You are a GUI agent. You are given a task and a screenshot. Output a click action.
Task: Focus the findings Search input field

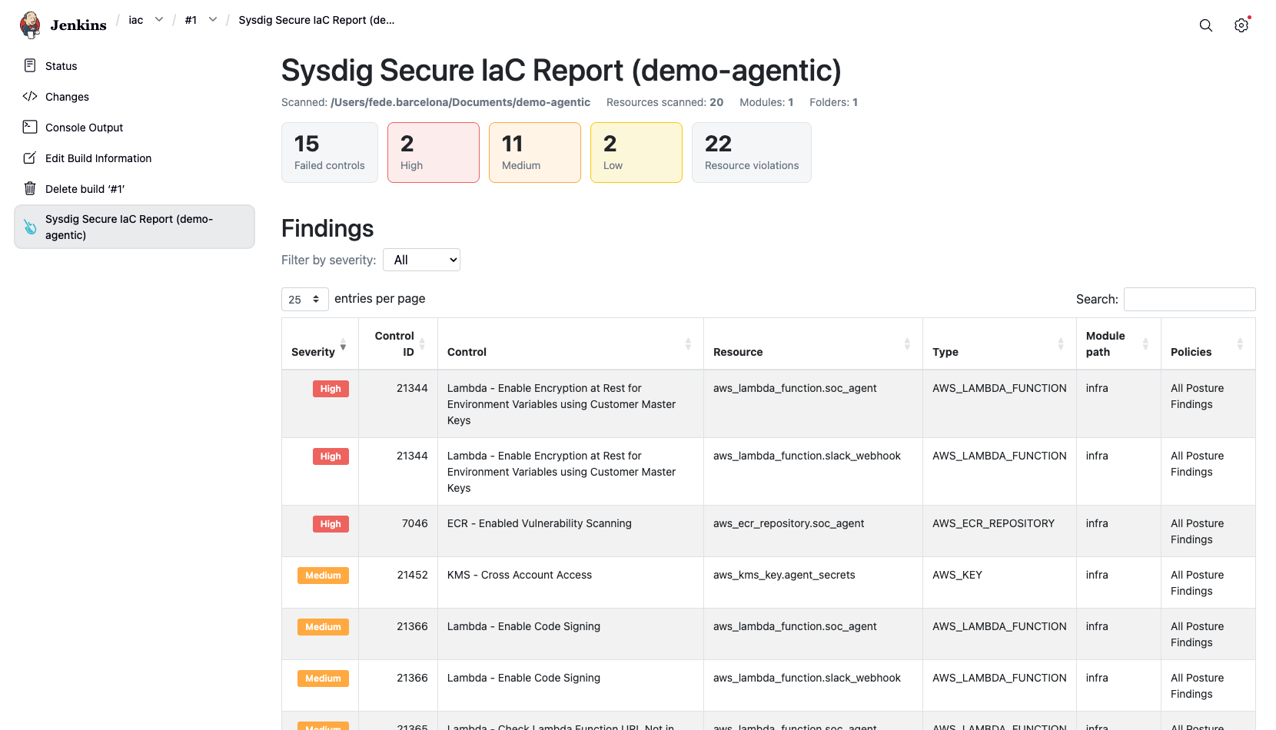1189,299
